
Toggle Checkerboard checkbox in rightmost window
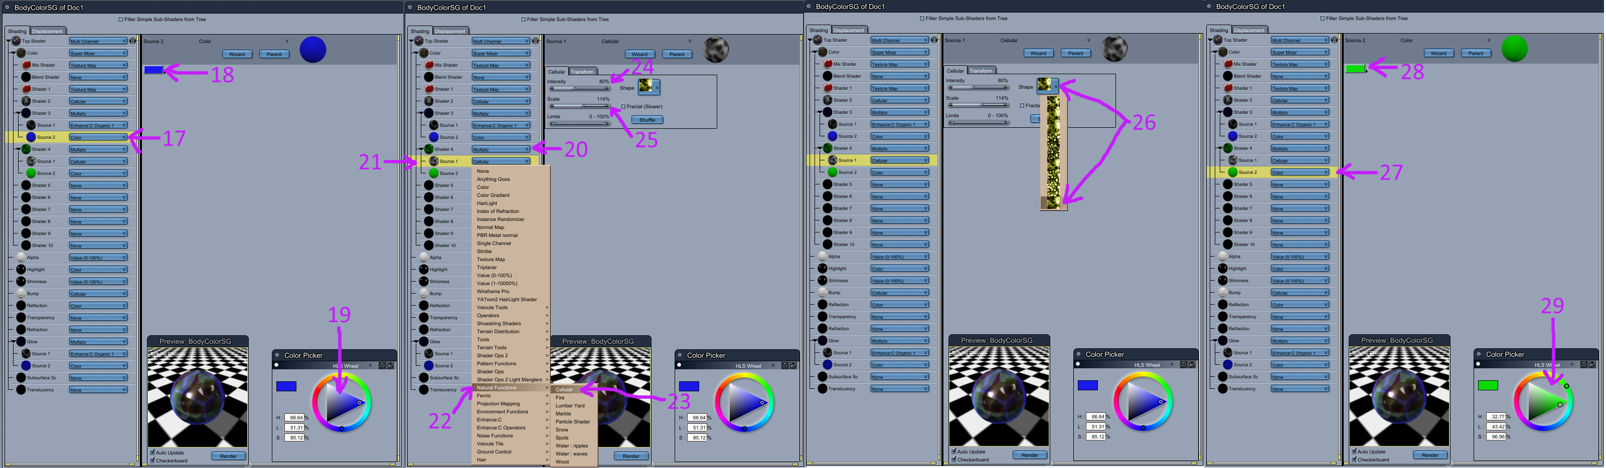(x=1354, y=459)
